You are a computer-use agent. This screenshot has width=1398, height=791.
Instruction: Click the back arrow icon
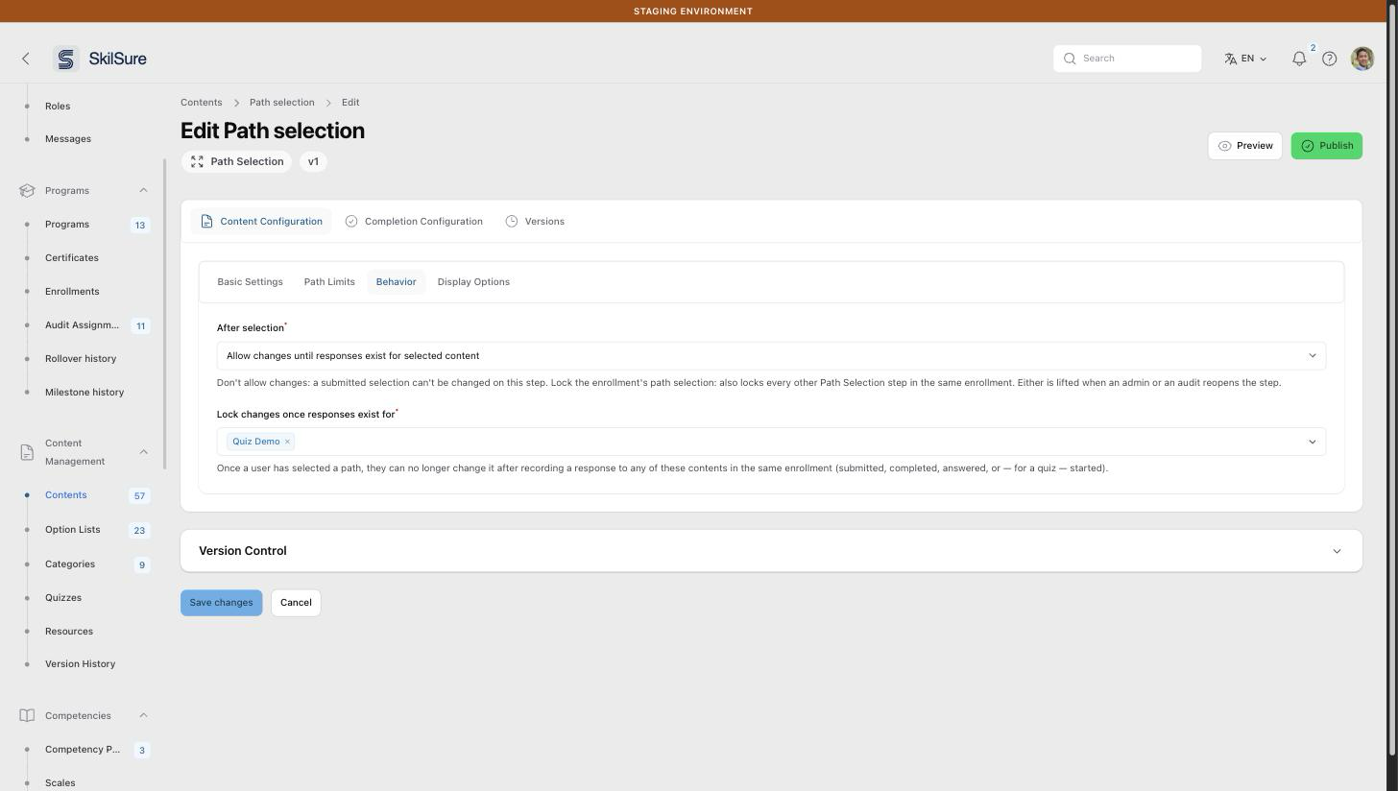click(x=26, y=59)
